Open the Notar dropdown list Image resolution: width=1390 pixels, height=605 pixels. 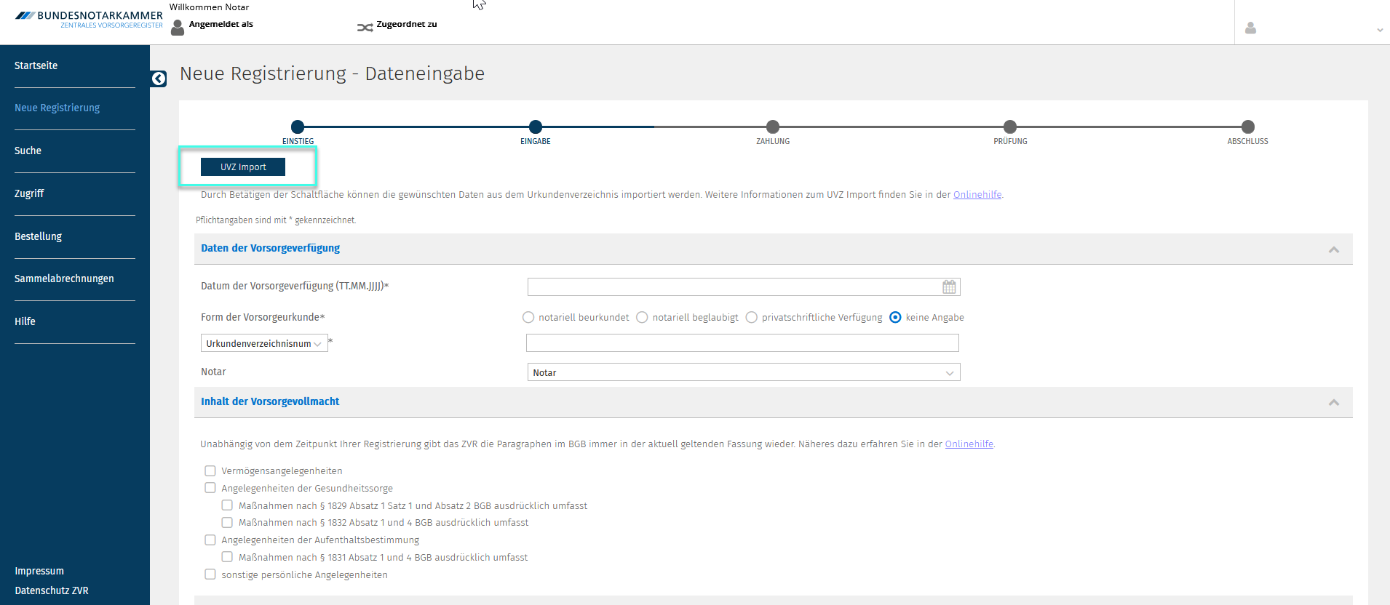pyautogui.click(x=743, y=372)
